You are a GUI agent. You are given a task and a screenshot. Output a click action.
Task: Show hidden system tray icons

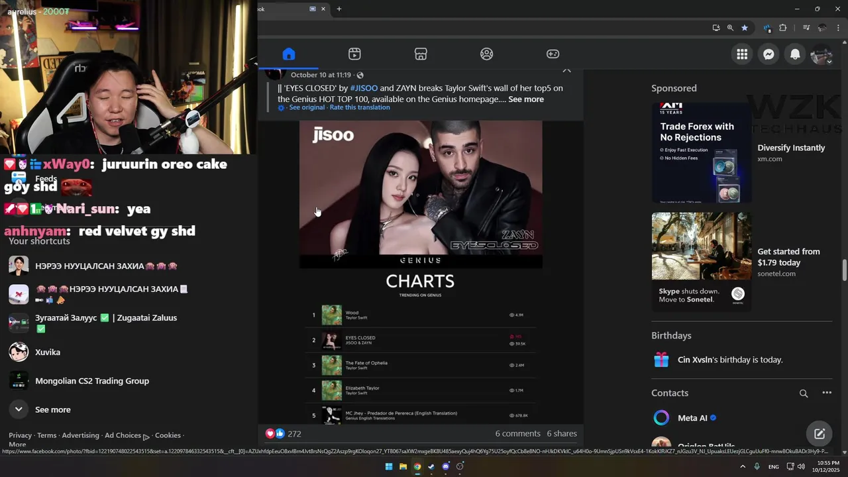click(743, 466)
